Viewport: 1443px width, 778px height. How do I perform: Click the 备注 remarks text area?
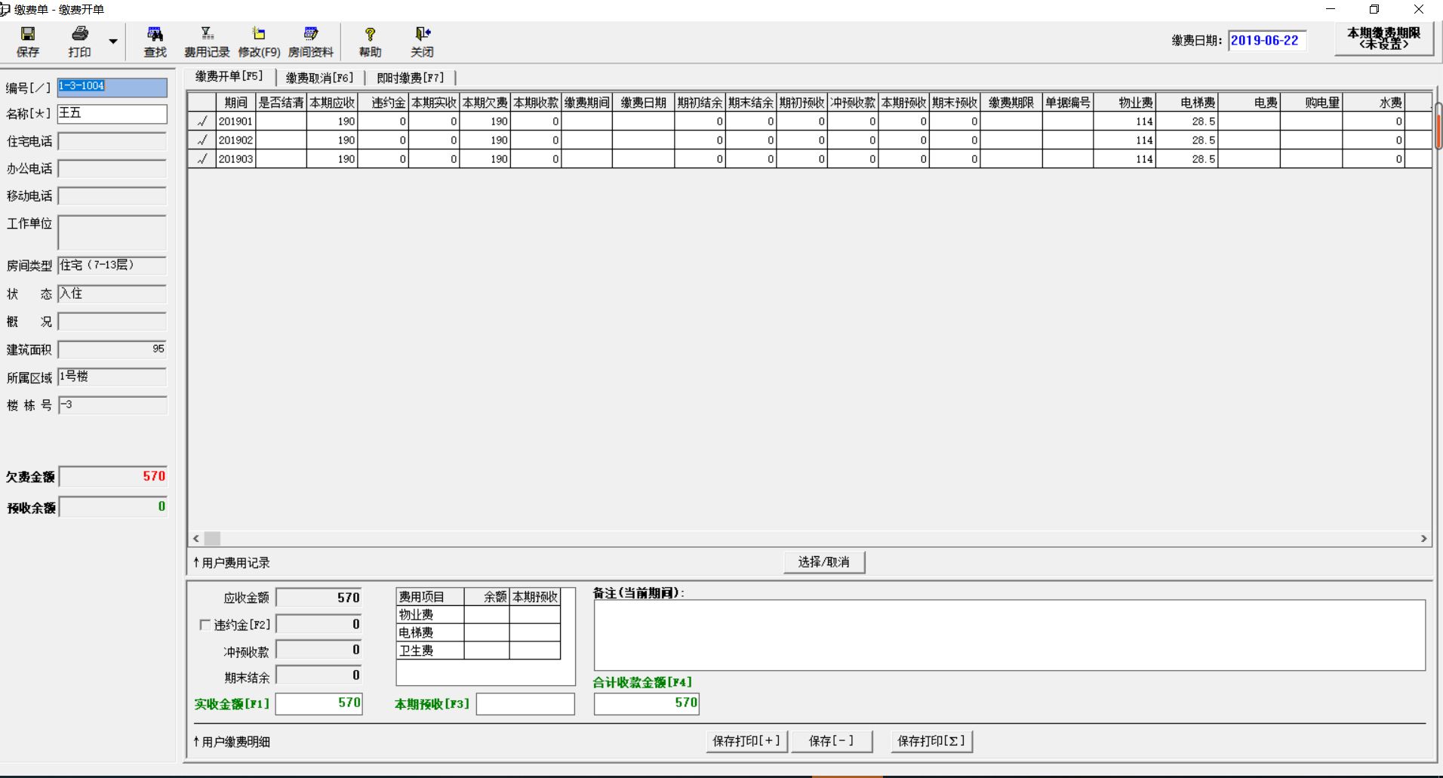pyautogui.click(x=1010, y=635)
